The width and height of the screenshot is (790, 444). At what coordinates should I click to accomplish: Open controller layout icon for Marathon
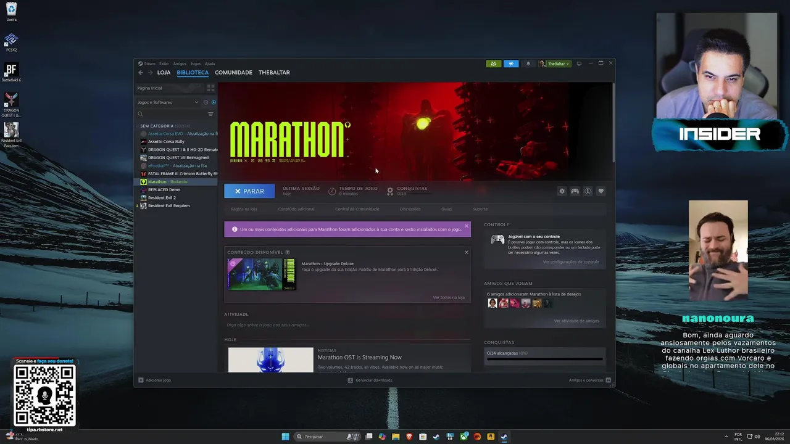pyautogui.click(x=575, y=191)
